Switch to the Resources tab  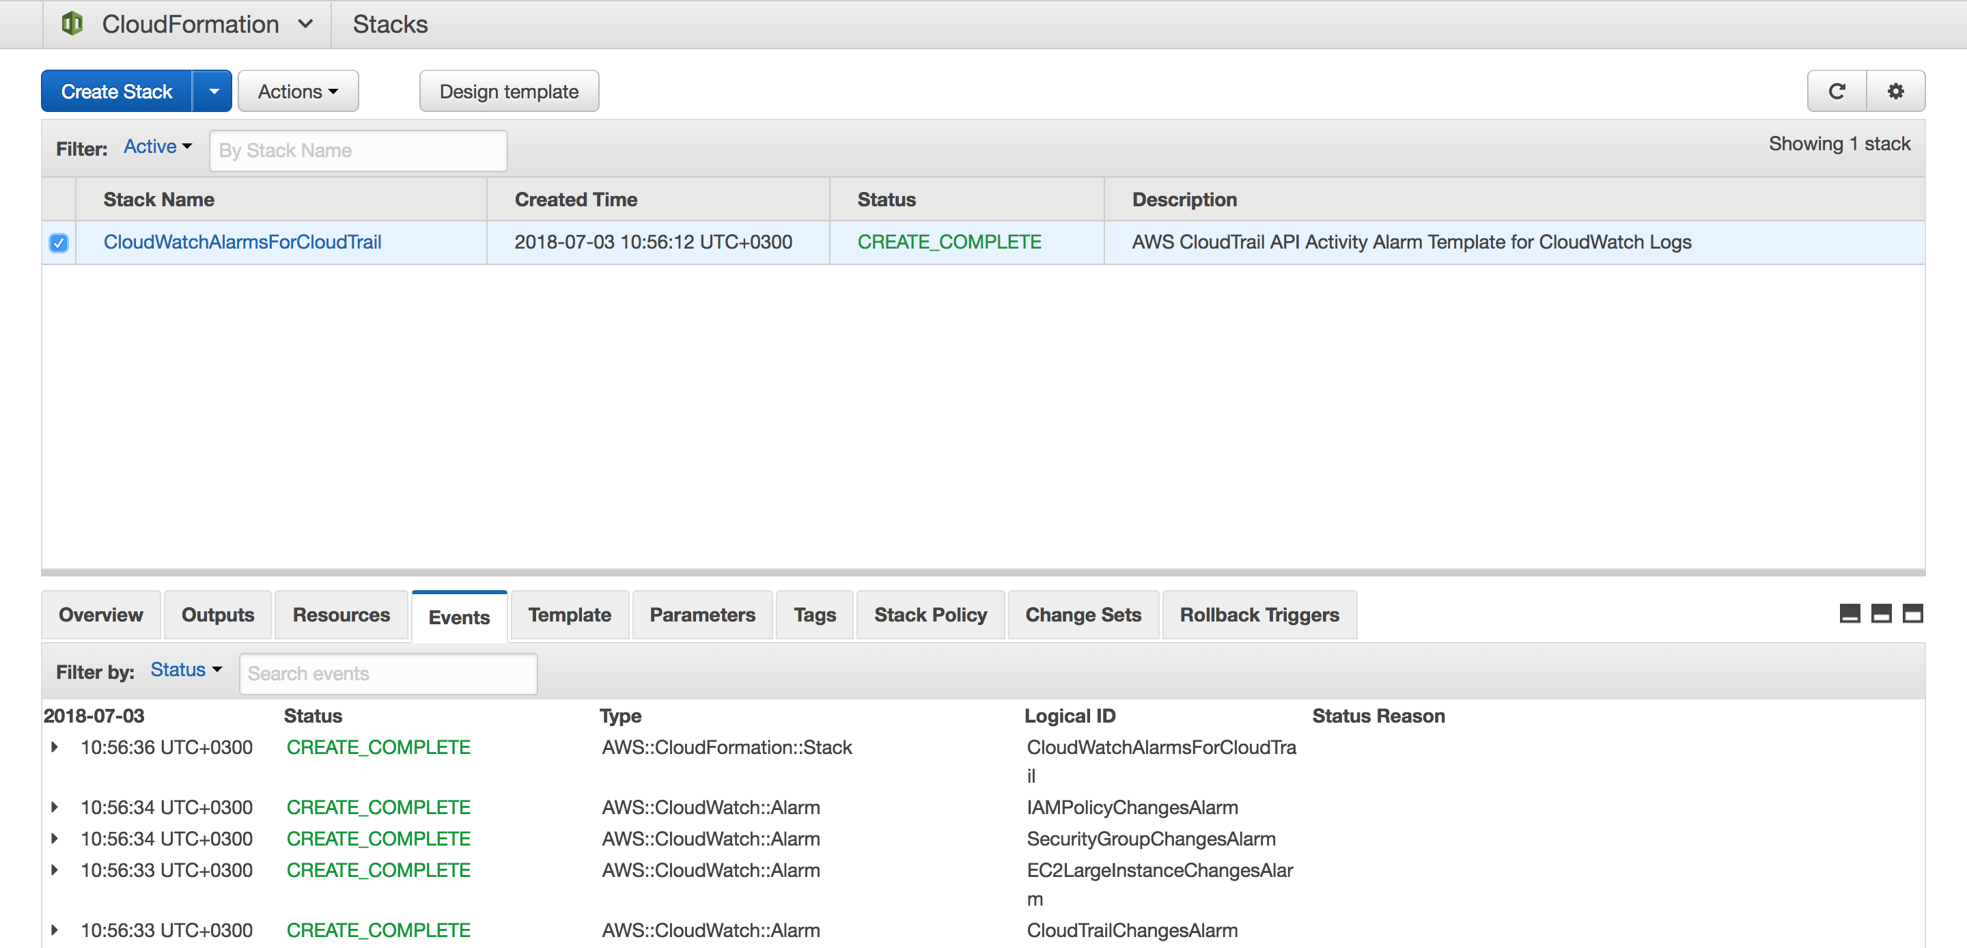[x=341, y=615]
